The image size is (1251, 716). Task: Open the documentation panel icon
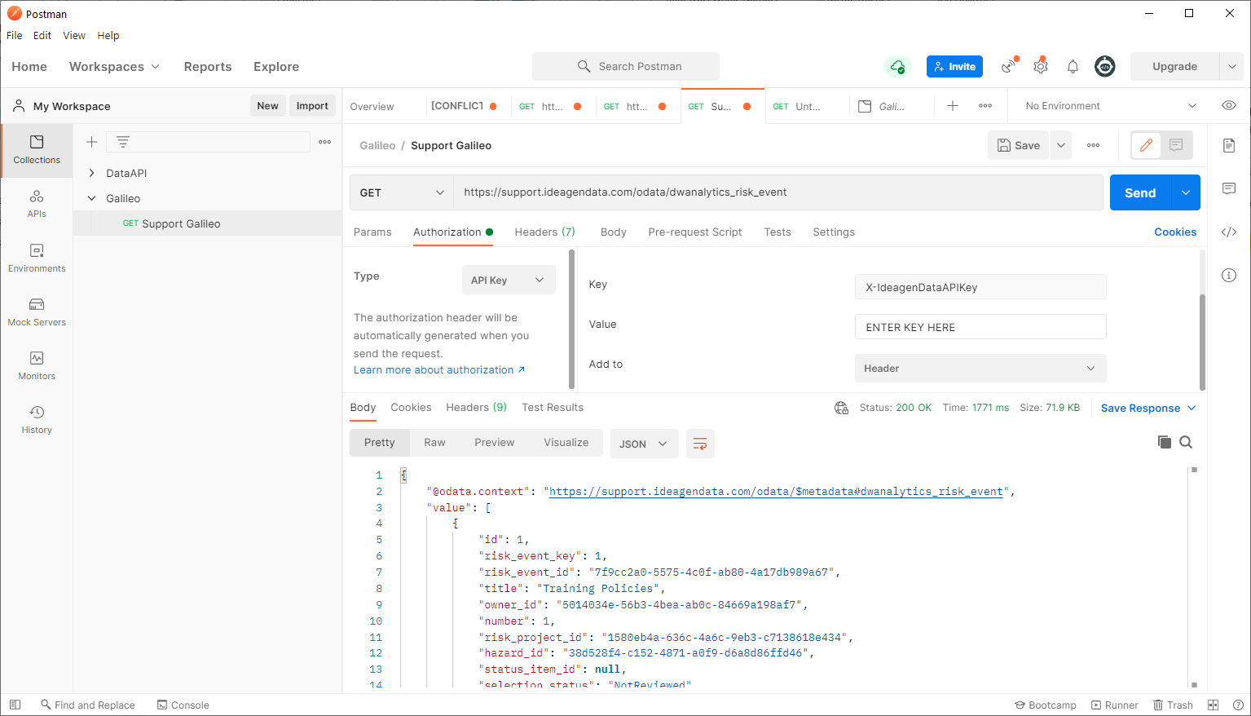1229,145
